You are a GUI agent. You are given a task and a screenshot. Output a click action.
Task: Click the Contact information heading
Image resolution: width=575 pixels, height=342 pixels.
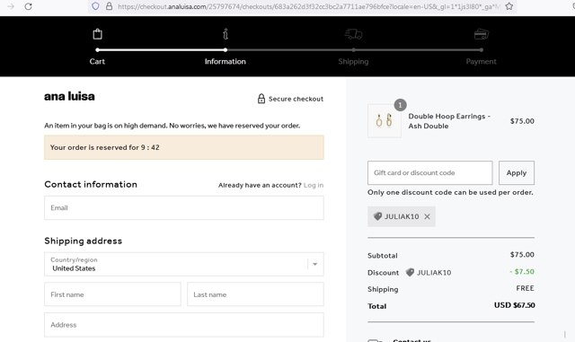point(91,184)
